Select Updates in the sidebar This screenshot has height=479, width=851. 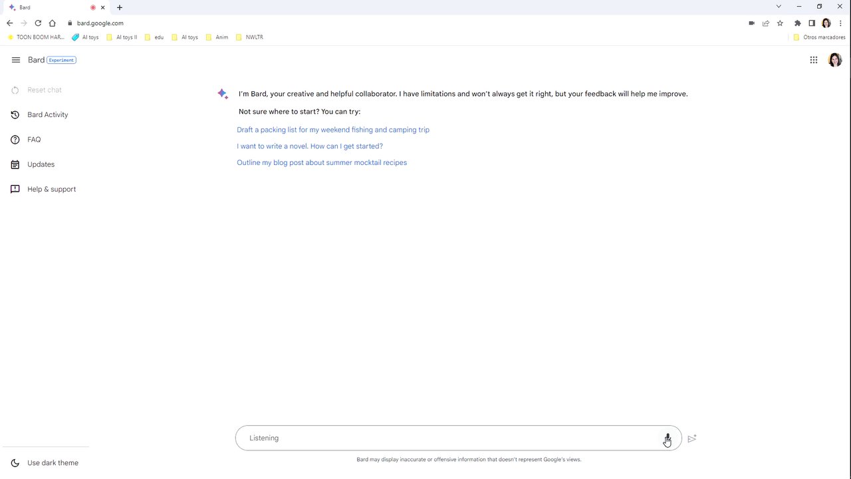[41, 164]
